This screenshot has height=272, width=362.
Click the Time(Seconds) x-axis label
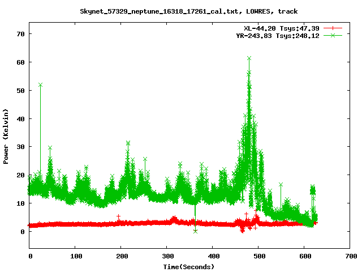coord(189,267)
